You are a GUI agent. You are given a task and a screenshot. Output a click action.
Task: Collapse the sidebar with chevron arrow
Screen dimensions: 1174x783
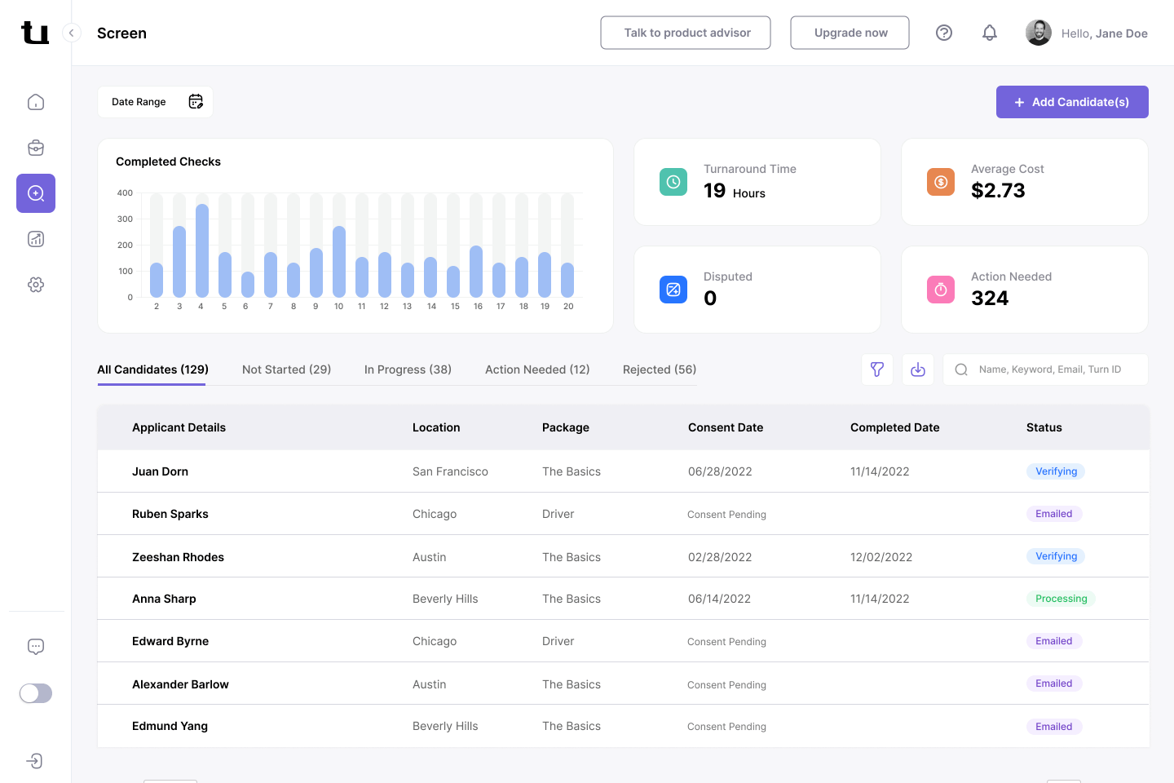tap(72, 33)
